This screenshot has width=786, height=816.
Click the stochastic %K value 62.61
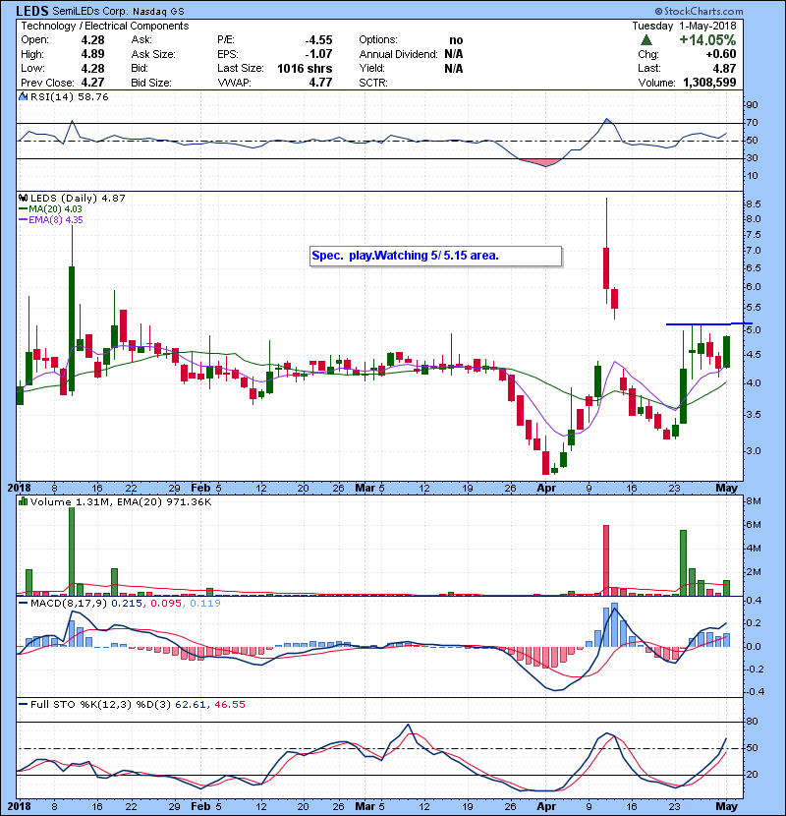[190, 705]
